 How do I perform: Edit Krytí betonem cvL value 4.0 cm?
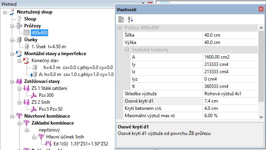pos(230,108)
